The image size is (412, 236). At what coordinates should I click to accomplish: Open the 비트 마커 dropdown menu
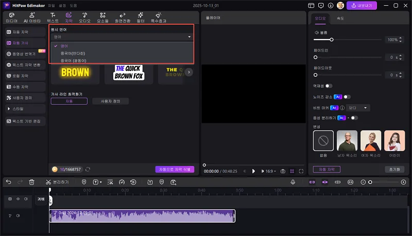pos(359,108)
